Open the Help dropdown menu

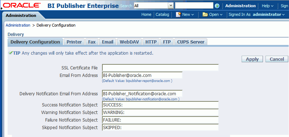[x=267, y=6]
